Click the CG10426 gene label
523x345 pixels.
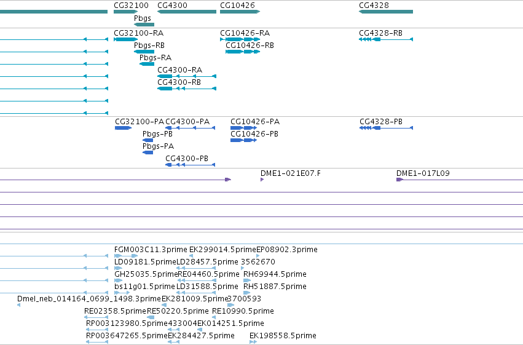click(x=237, y=6)
